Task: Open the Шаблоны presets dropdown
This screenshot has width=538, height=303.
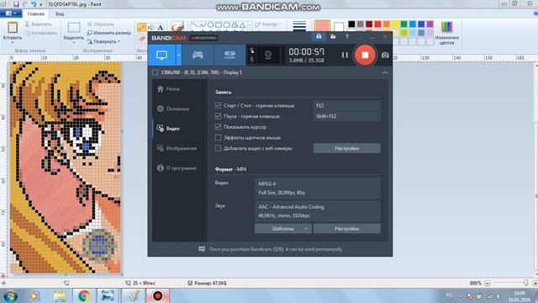Action: pos(283,228)
